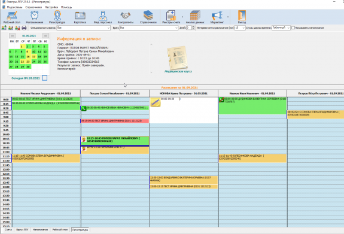Expand Специальность врача dropdown

[108, 28]
